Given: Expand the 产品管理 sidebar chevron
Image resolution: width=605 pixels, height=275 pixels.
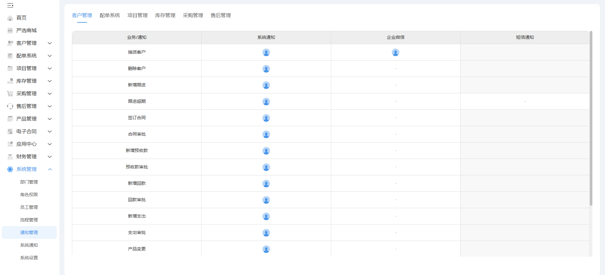Looking at the screenshot, I should coord(50,119).
